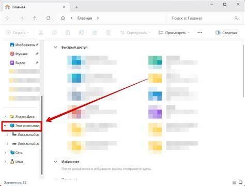
Task: Click the Copy toolbar icon
Action: click(x=54, y=33)
